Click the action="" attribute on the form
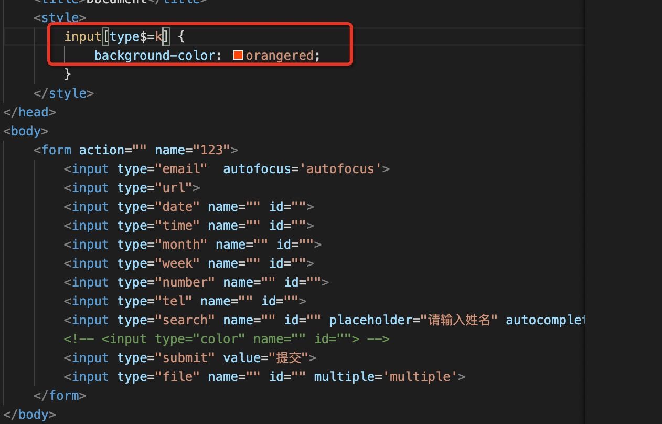The width and height of the screenshot is (662, 424). (x=113, y=150)
